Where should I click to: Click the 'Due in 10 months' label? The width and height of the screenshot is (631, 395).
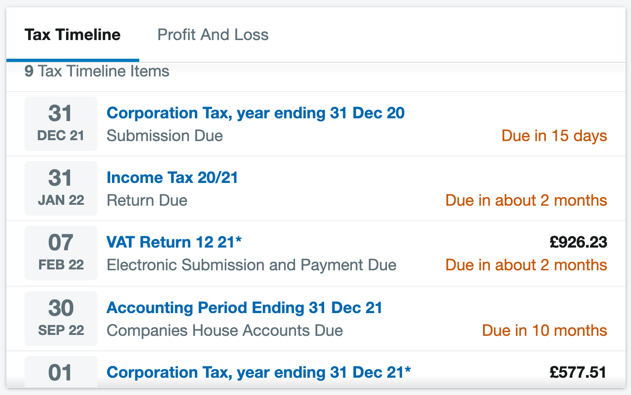click(x=544, y=330)
